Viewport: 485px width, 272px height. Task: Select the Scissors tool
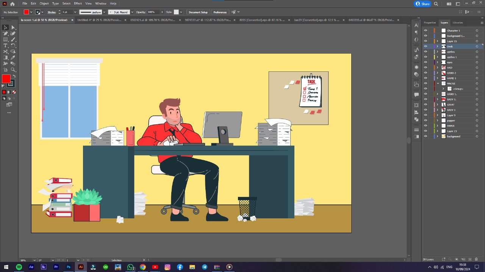[x=5, y=51]
